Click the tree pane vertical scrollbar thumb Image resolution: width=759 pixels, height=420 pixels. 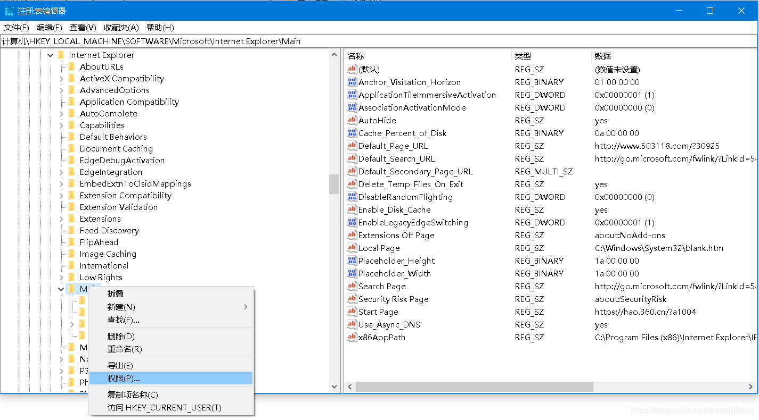coord(334,184)
